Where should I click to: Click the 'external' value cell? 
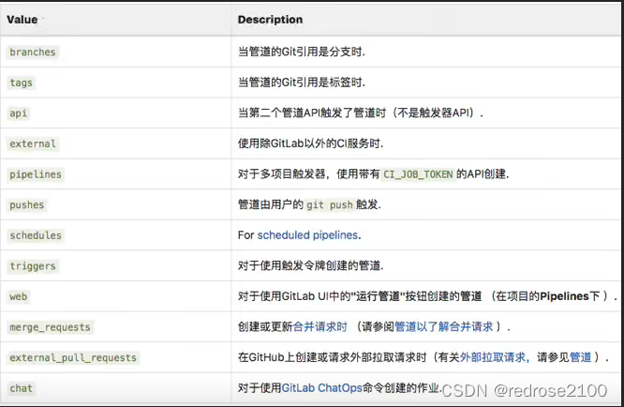tap(33, 143)
